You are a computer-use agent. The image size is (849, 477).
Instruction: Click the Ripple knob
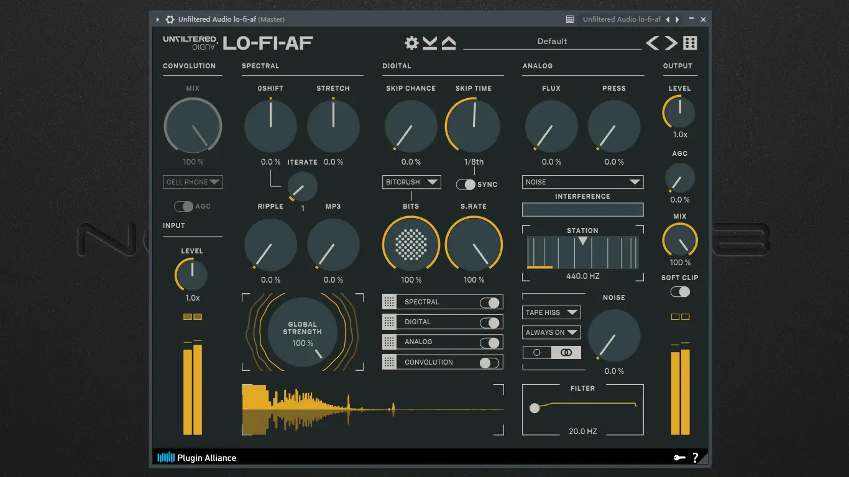click(x=270, y=245)
